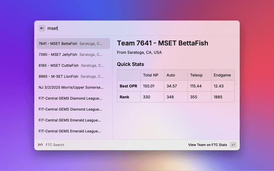Click View Team on FTC Stats
This screenshot has height=171, width=274.
(208, 145)
